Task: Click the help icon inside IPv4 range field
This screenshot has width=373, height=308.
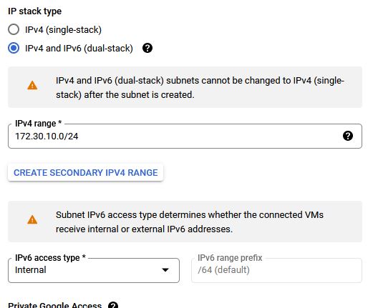Action: point(348,136)
